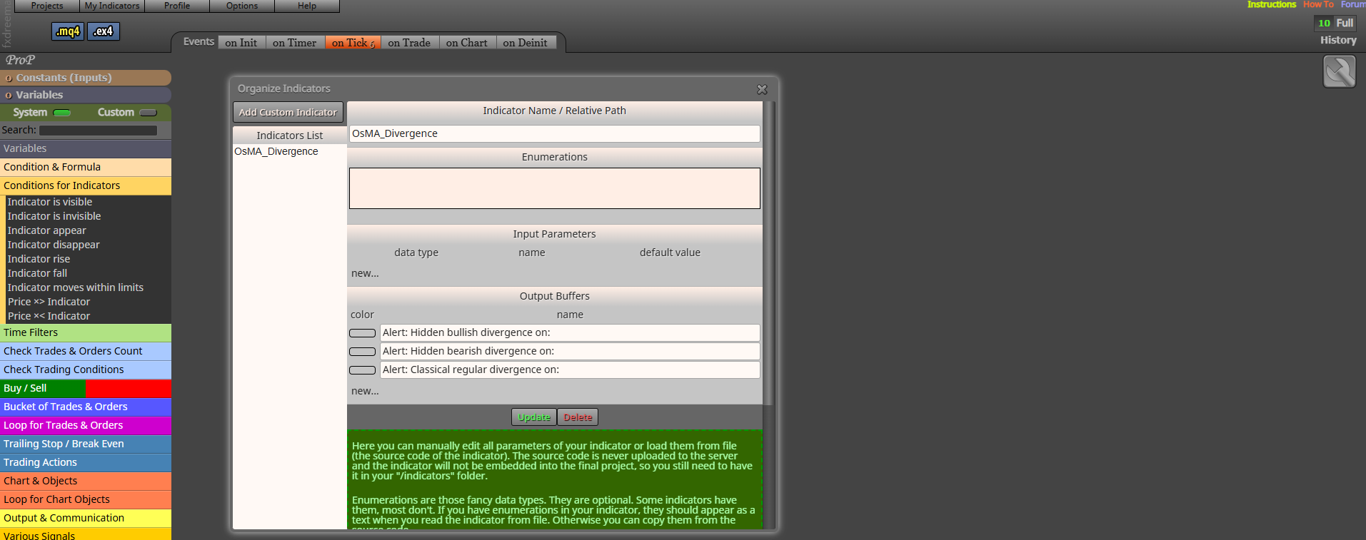Viewport: 1366px width, 540px height.
Task: Click the Organize Indicators dialog scrollbar
Action: tap(769, 253)
